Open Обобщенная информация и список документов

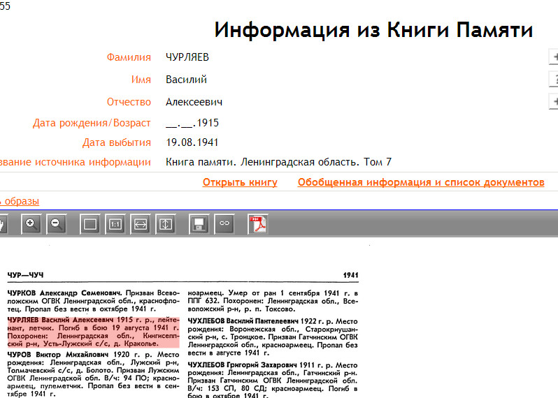[x=420, y=182]
